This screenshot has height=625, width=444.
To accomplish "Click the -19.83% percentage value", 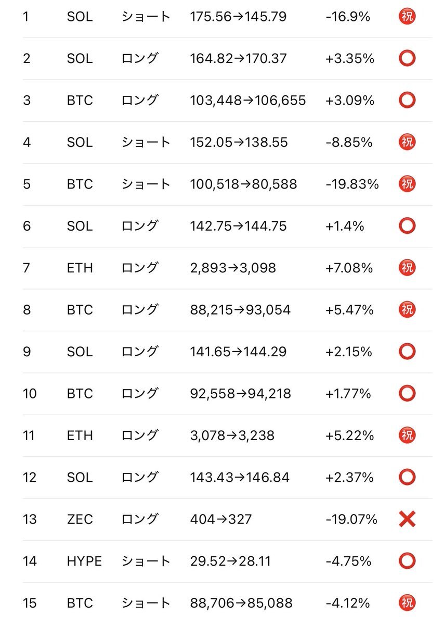I will point(352,184).
